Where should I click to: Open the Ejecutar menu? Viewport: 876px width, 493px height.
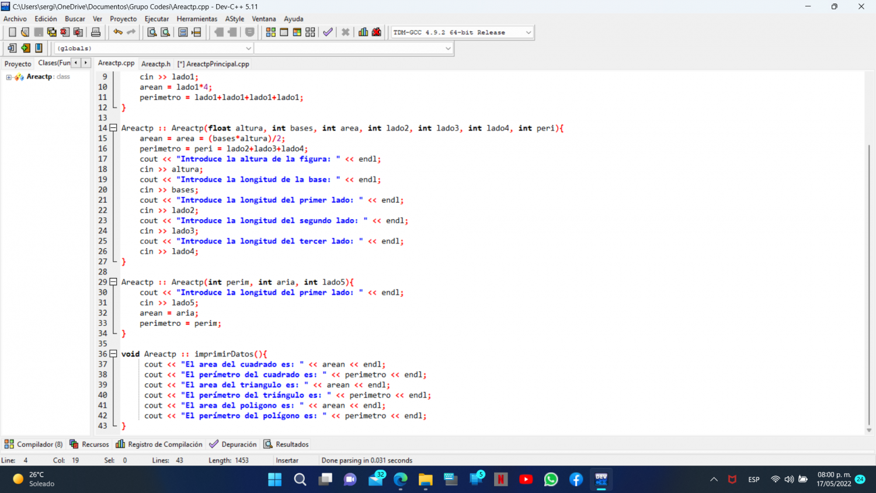[157, 19]
